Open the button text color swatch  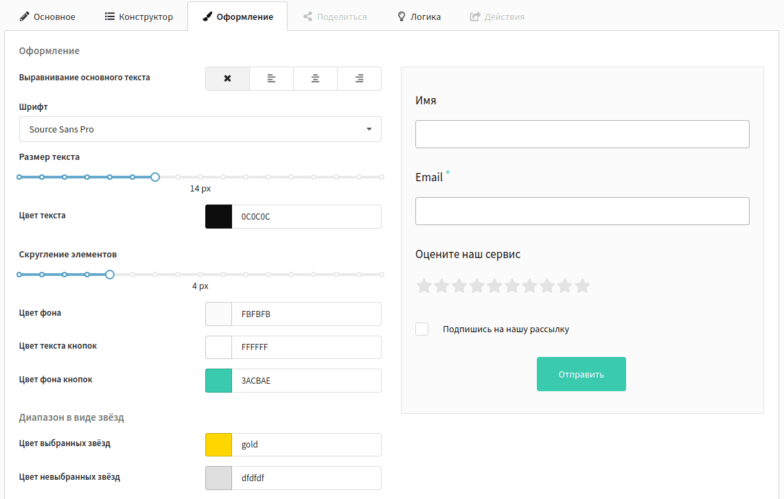[x=218, y=347]
